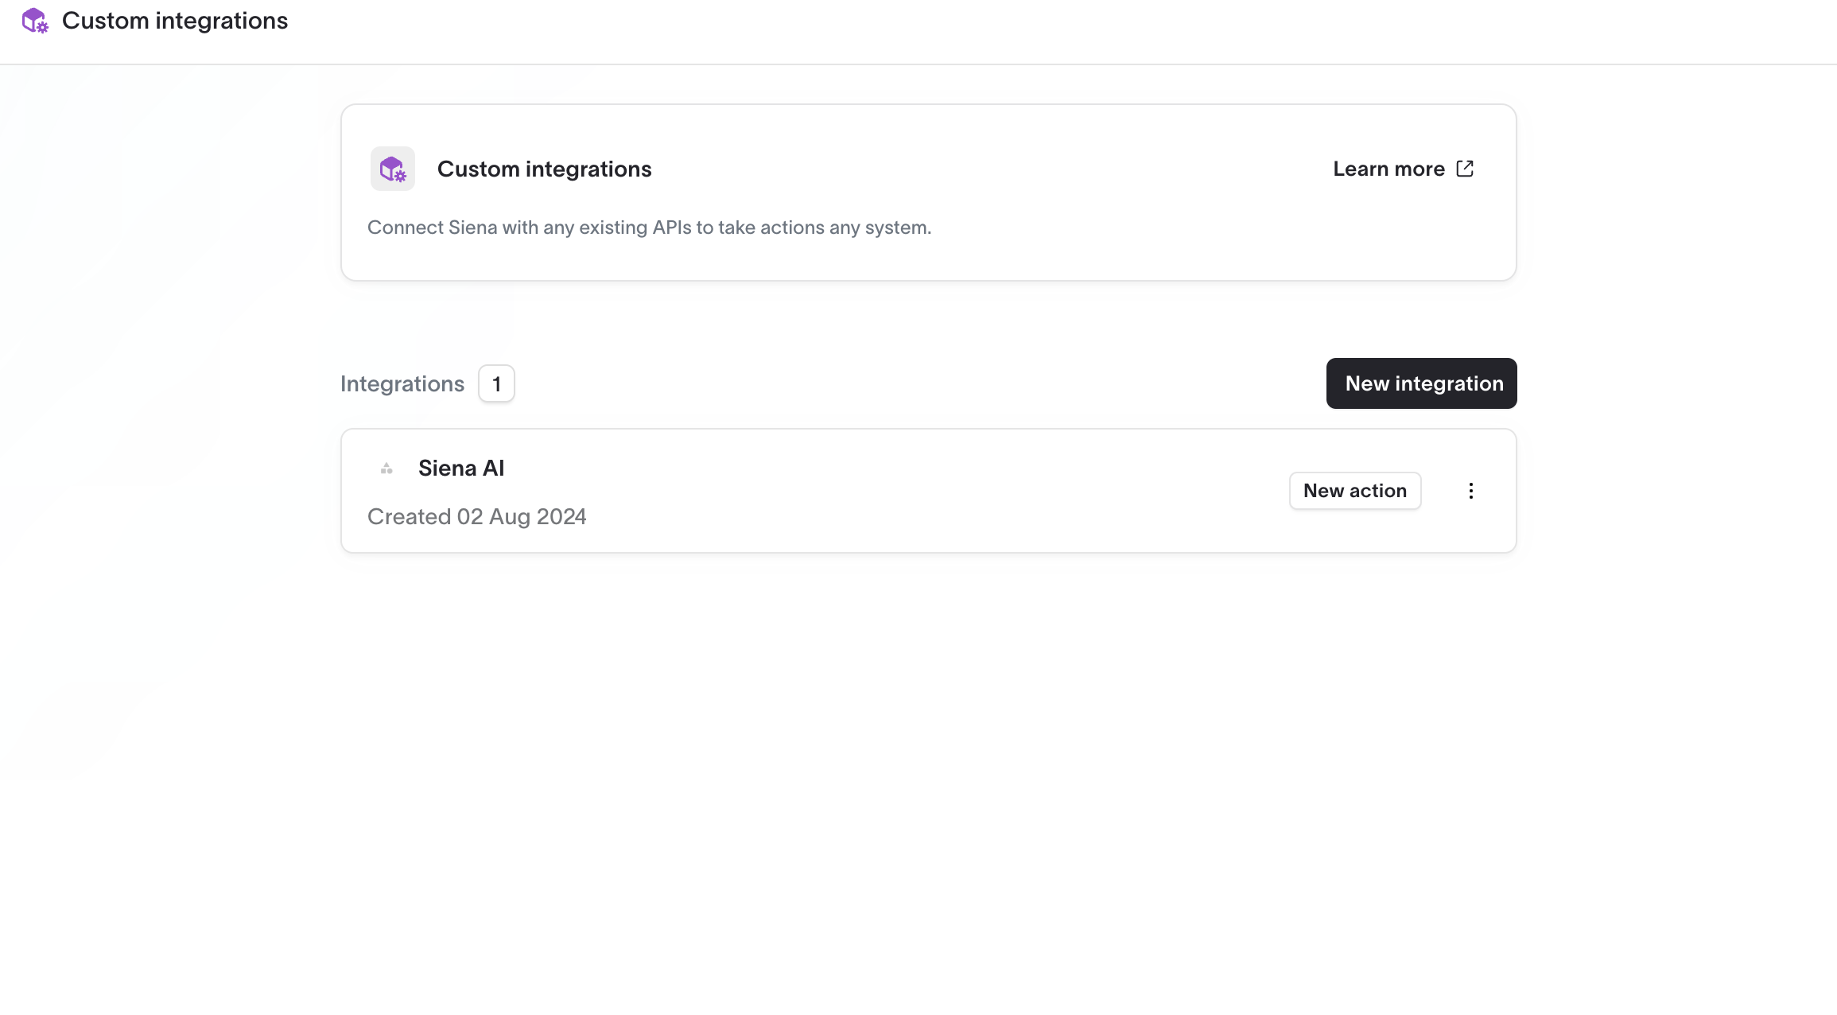The height and width of the screenshot is (1015, 1837).
Task: Click the Custom integrations card cube icon
Action: (x=393, y=169)
